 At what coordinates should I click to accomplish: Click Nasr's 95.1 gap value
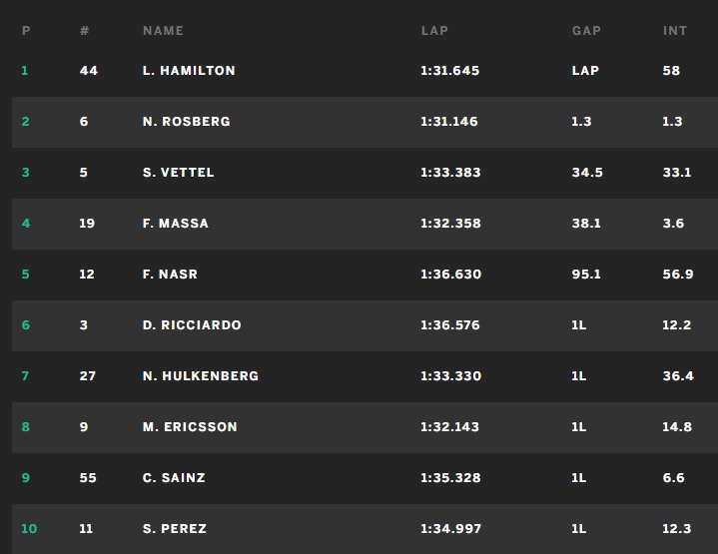coord(586,275)
